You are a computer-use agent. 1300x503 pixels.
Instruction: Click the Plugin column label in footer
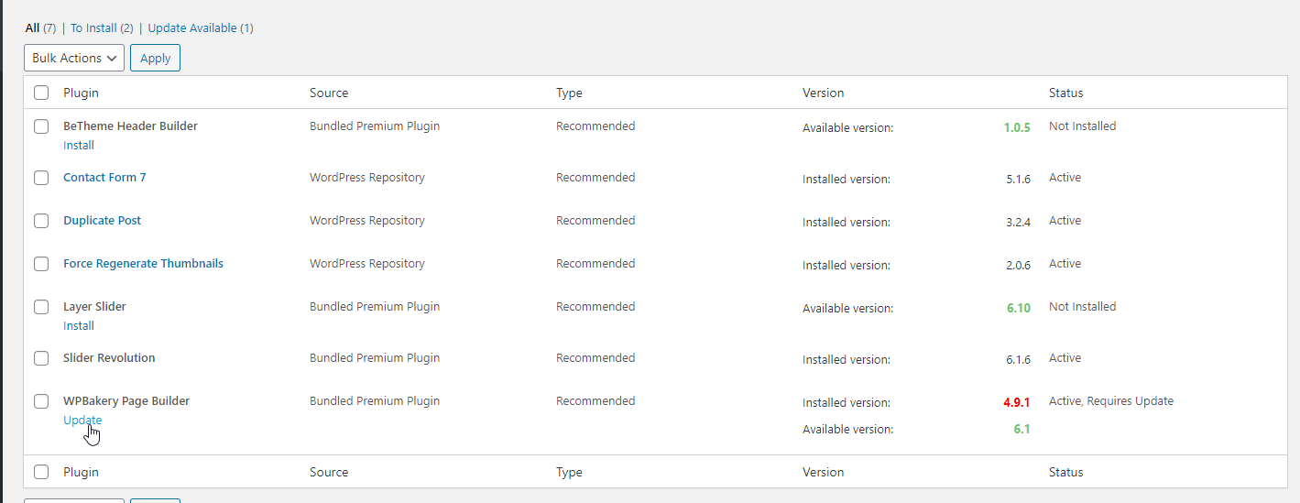point(81,472)
